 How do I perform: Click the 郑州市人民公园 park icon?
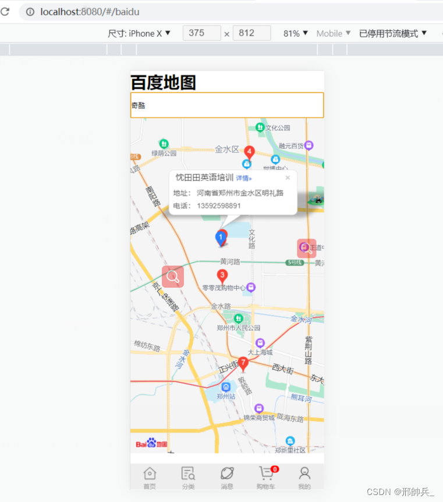[238, 319]
